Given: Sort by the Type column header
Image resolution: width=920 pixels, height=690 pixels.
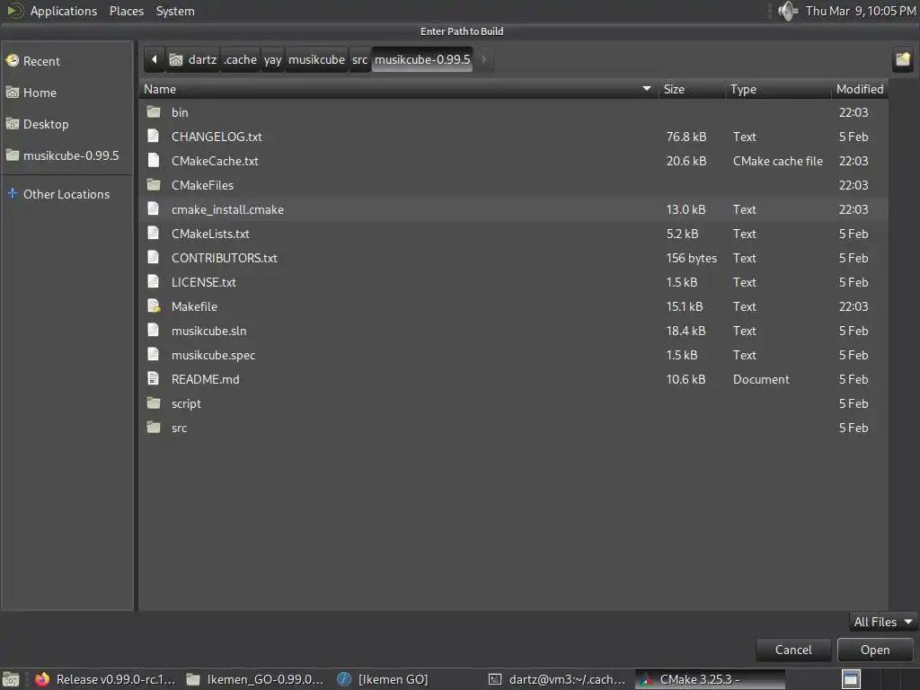Looking at the screenshot, I should pos(778,89).
